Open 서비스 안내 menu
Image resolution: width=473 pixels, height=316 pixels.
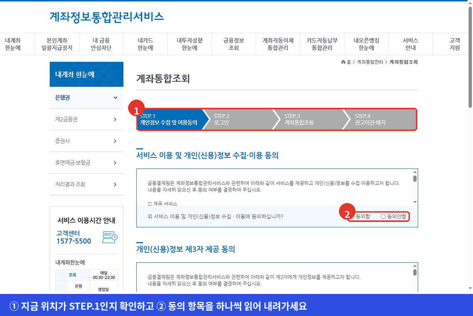click(x=410, y=44)
